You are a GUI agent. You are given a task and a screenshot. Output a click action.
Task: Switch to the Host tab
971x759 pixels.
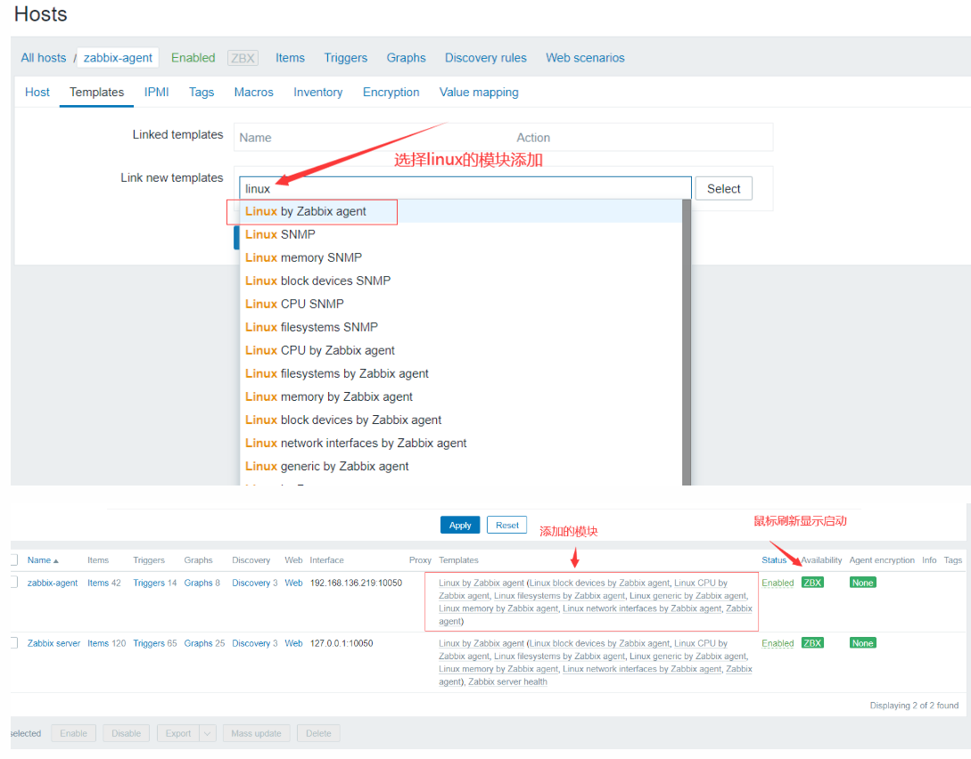37,92
